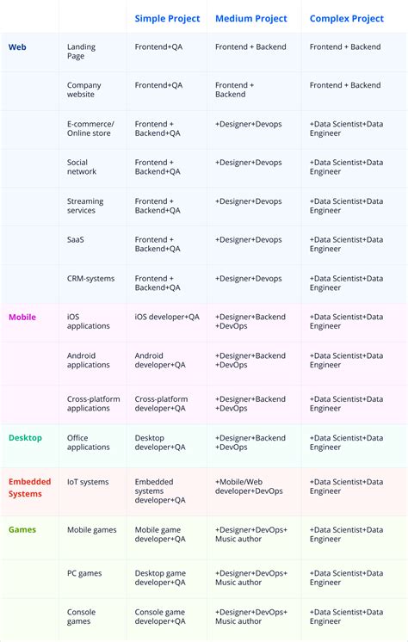This screenshot has width=408, height=642.
Task: Select the Mobile category label
Action: click(x=22, y=317)
